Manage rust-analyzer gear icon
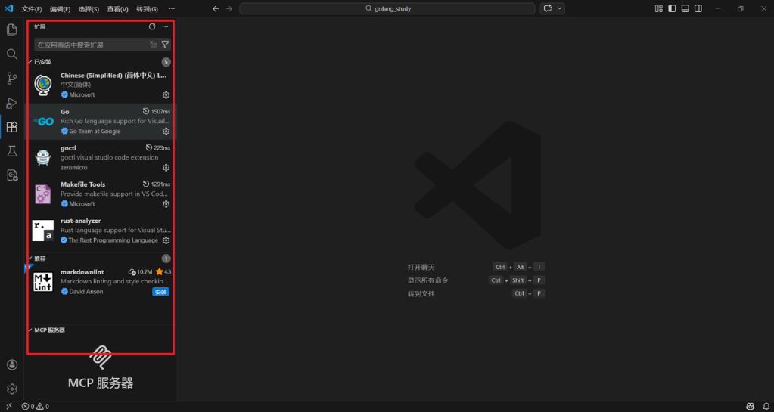Image resolution: width=774 pixels, height=412 pixels. click(166, 240)
